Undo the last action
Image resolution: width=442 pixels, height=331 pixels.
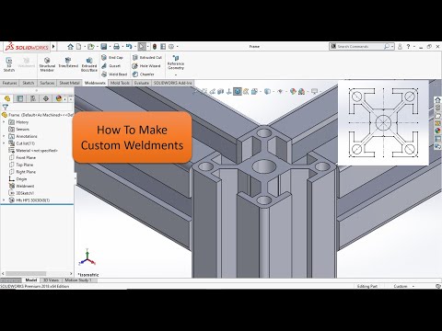point(129,47)
